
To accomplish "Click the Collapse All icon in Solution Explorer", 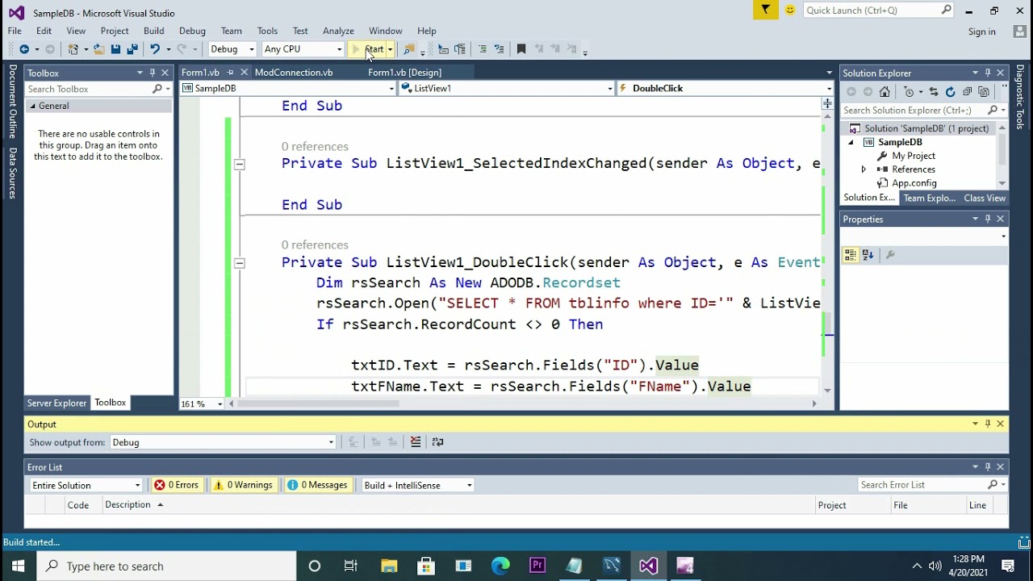I will 967,92.
